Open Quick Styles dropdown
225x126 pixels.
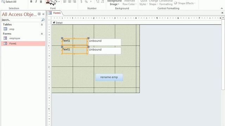coord(144,3)
